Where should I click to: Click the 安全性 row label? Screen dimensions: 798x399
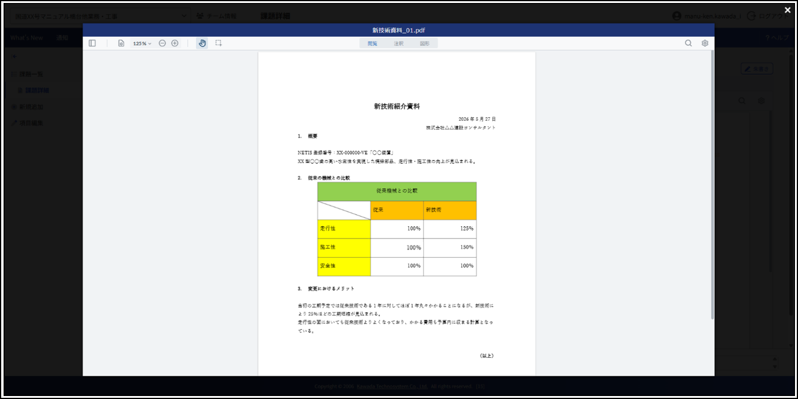pyautogui.click(x=344, y=266)
